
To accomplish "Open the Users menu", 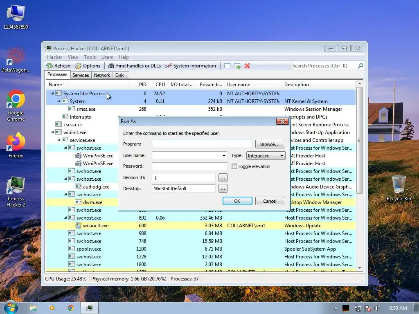I will coord(107,57).
